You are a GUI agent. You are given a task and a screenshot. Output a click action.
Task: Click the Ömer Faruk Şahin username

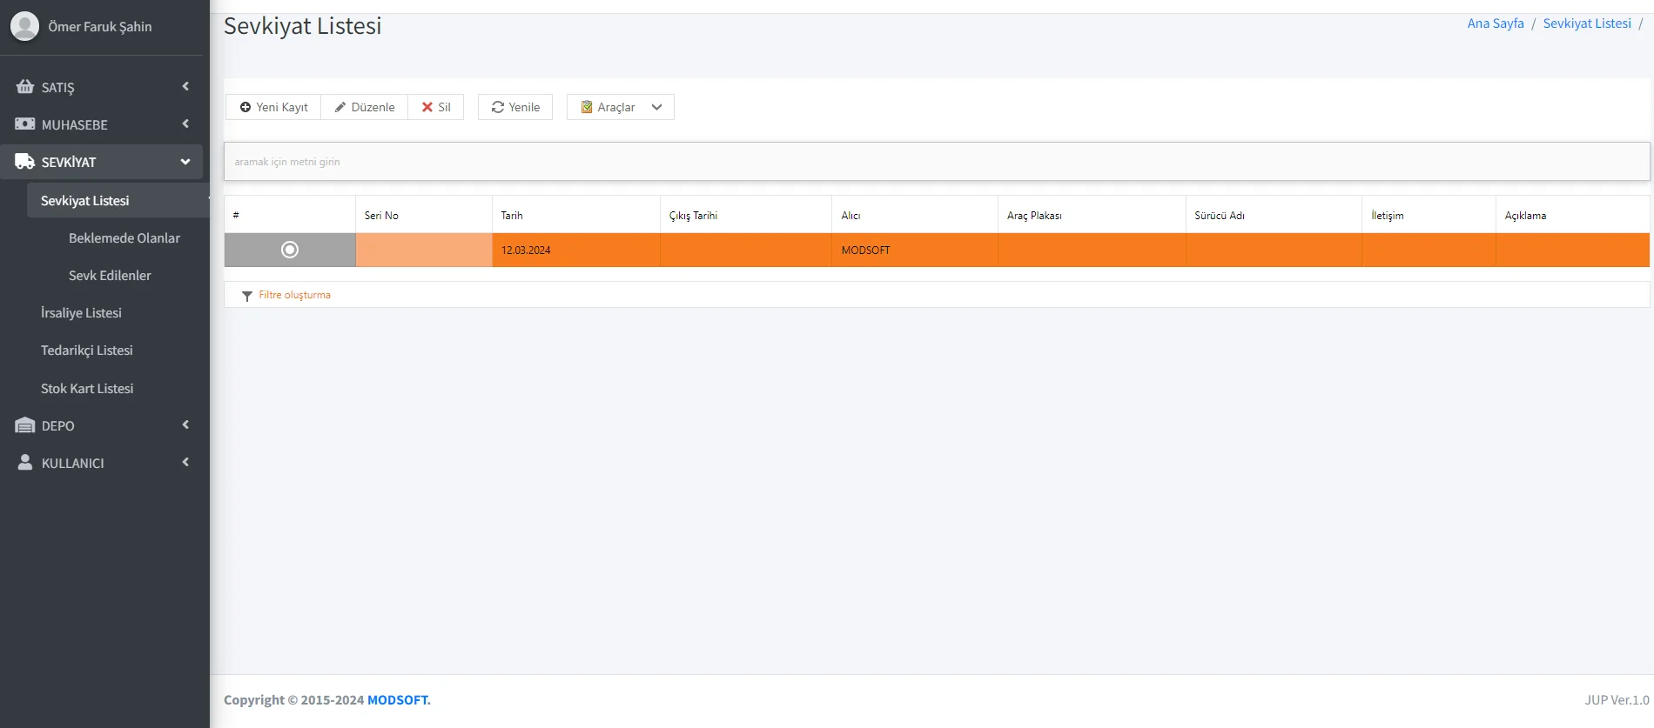(x=100, y=27)
